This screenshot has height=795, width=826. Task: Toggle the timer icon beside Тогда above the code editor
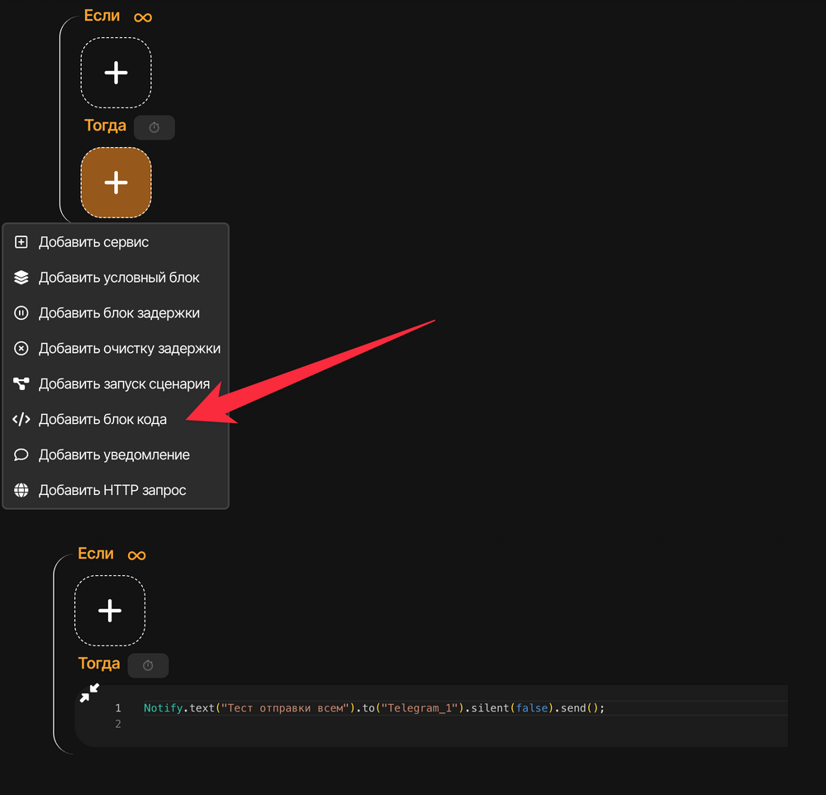click(x=148, y=665)
